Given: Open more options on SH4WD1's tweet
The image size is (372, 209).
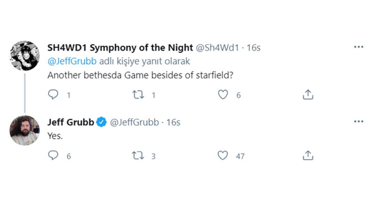Looking at the screenshot, I should click(358, 47).
